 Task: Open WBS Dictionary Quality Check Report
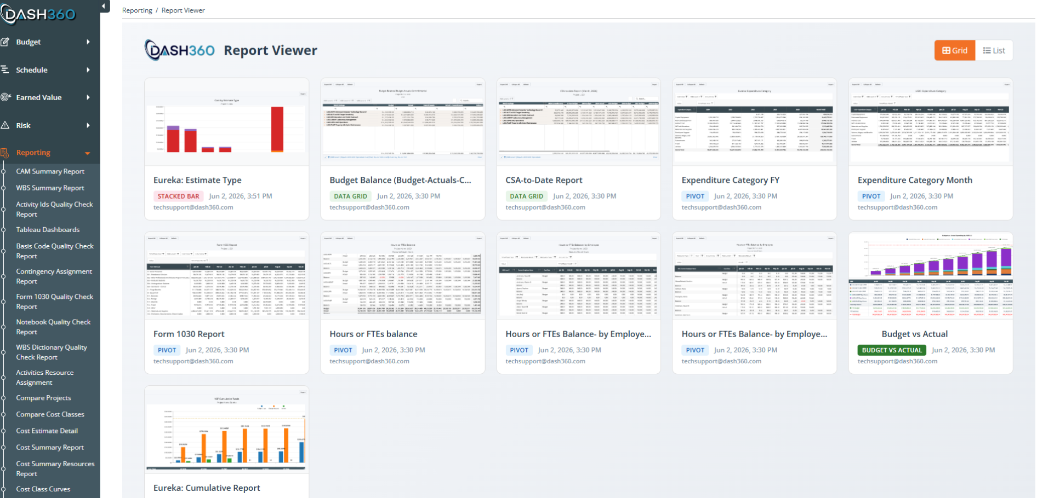[x=52, y=352]
